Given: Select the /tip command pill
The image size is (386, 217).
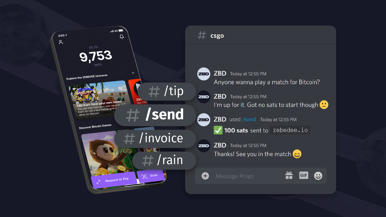Looking at the screenshot, I should pos(167,91).
